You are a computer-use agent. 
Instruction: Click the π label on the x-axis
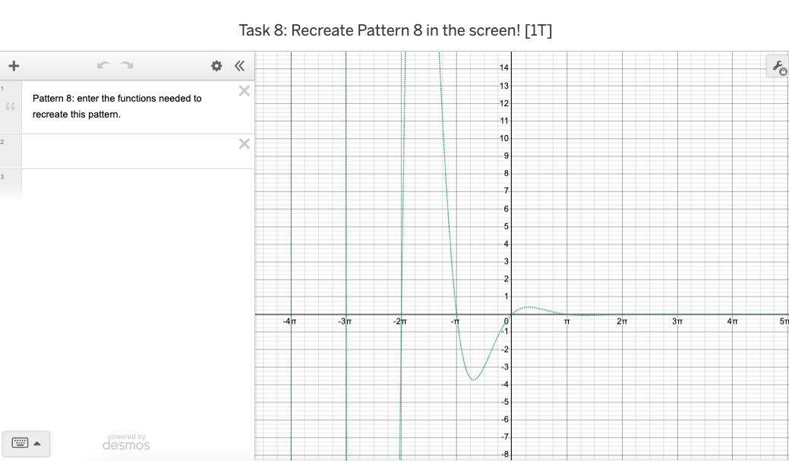[567, 321]
